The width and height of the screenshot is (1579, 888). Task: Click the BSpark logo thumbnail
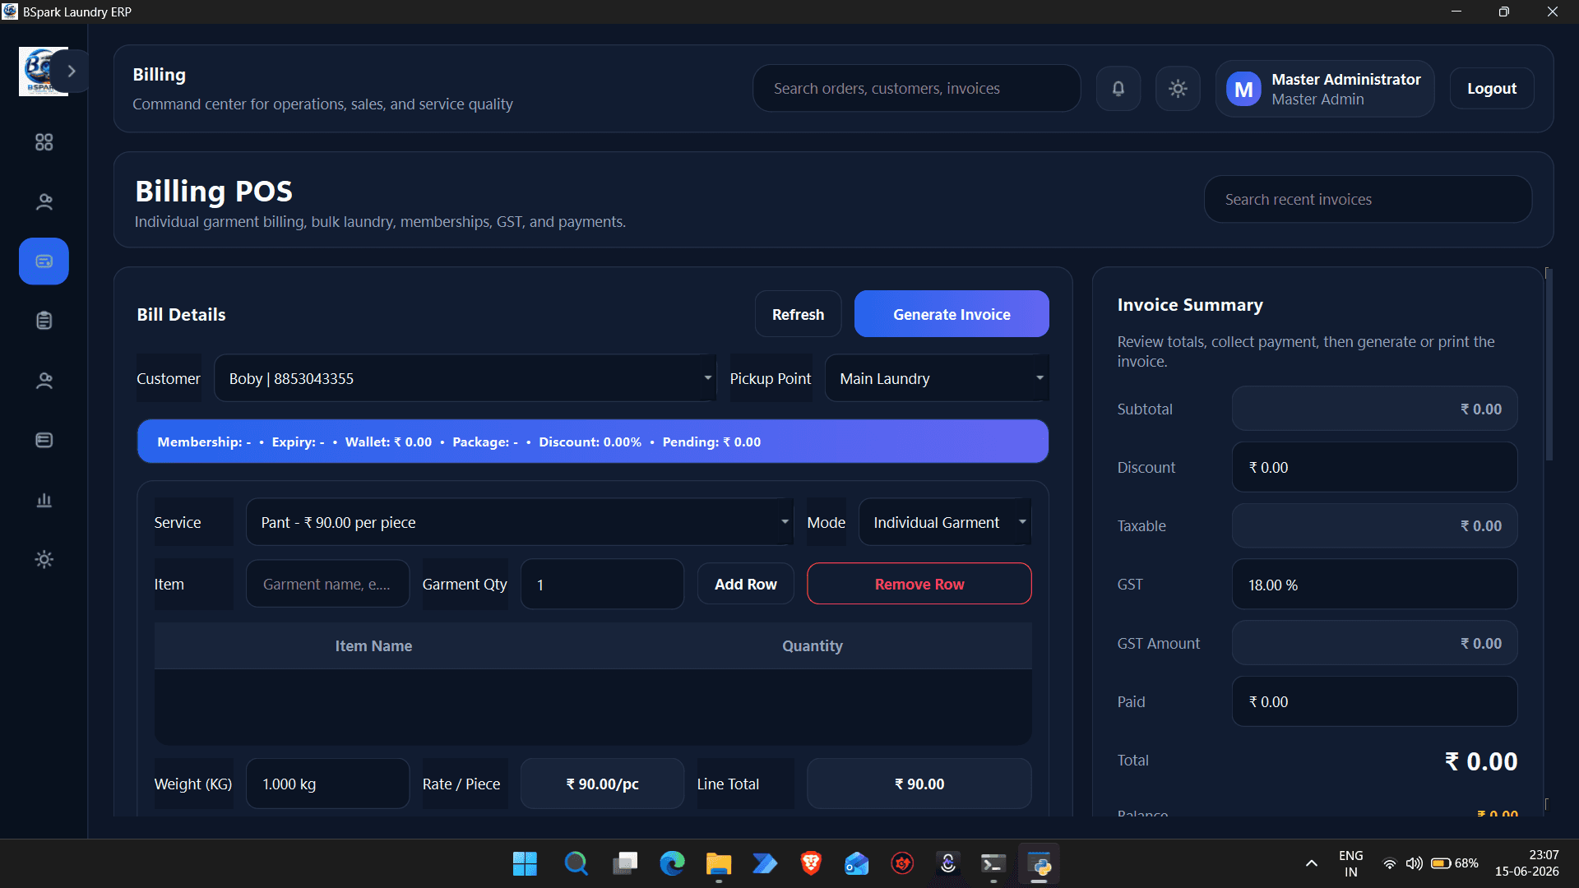click(x=38, y=72)
